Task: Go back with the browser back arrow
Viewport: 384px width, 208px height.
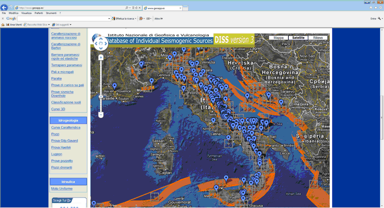Action: tap(4, 8)
